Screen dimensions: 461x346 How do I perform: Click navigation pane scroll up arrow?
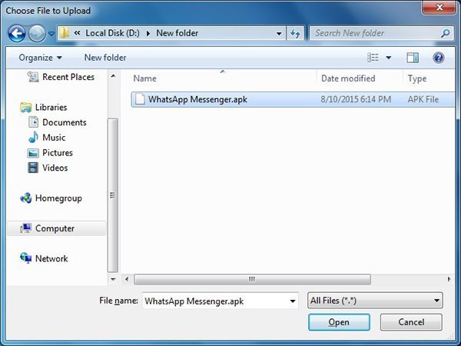pyautogui.click(x=113, y=76)
